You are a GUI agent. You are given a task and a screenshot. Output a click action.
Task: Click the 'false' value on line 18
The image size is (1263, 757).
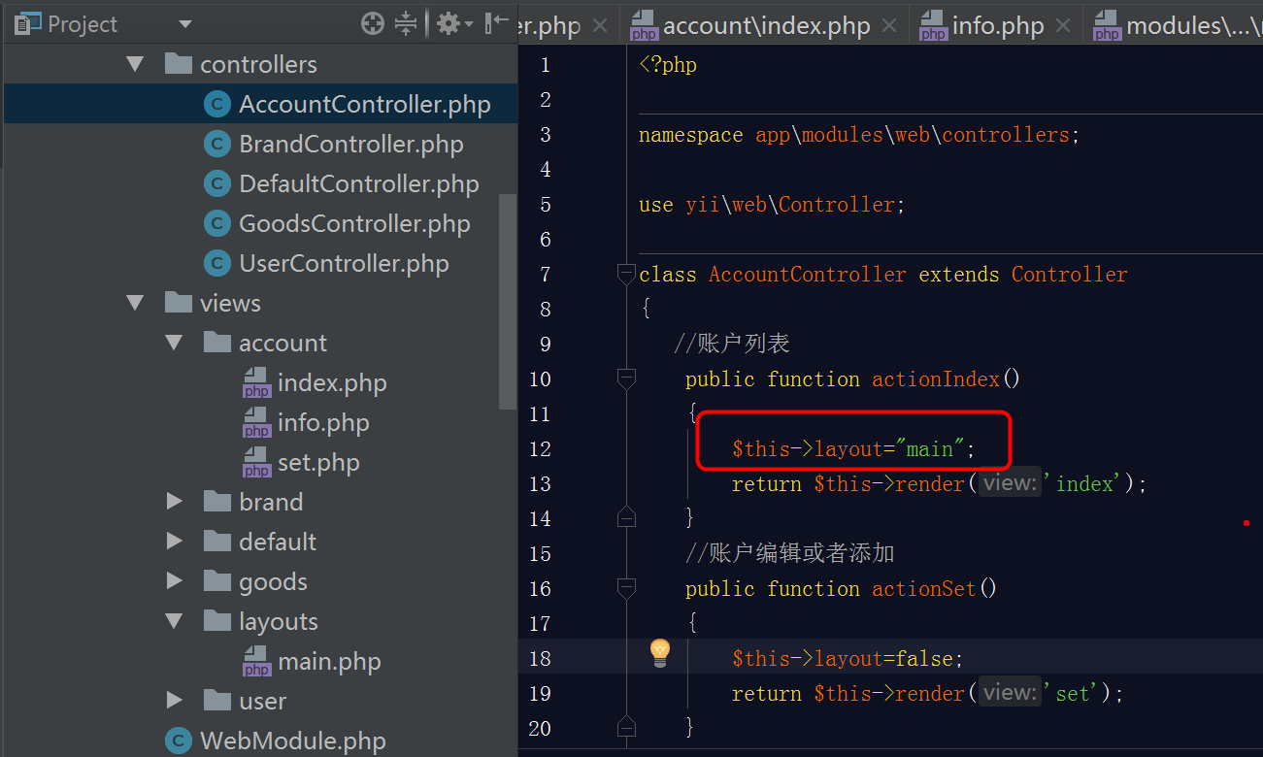[924, 659]
